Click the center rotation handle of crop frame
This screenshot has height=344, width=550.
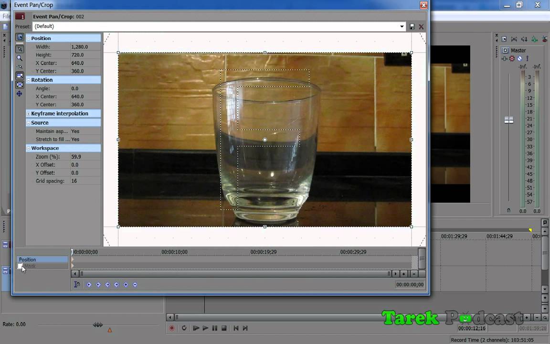pyautogui.click(x=265, y=140)
